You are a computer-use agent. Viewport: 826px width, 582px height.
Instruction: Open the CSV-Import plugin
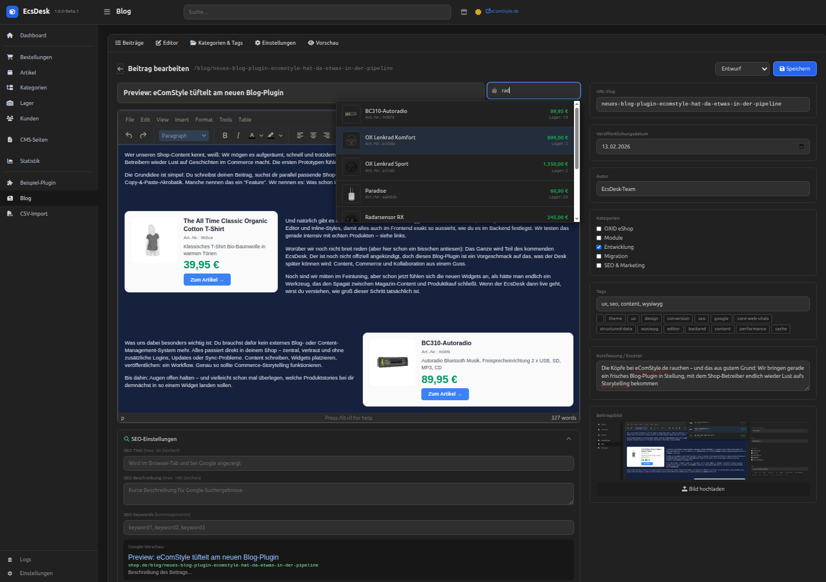click(x=33, y=213)
